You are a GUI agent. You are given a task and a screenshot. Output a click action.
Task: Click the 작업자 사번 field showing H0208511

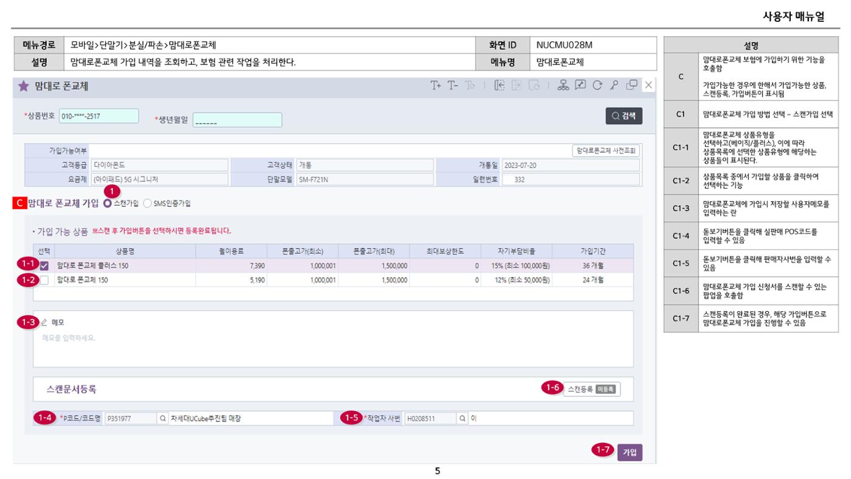click(430, 418)
